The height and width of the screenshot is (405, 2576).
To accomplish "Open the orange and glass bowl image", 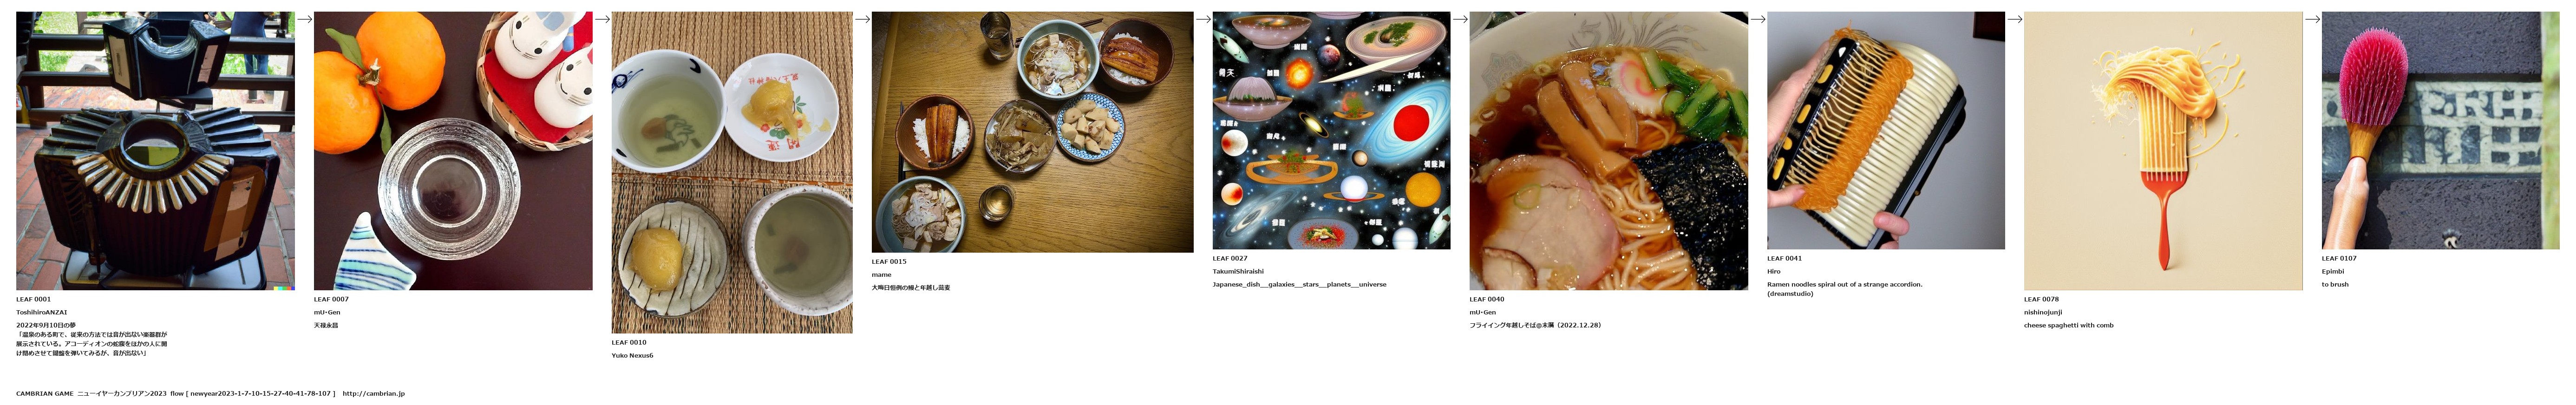I will coord(453,151).
